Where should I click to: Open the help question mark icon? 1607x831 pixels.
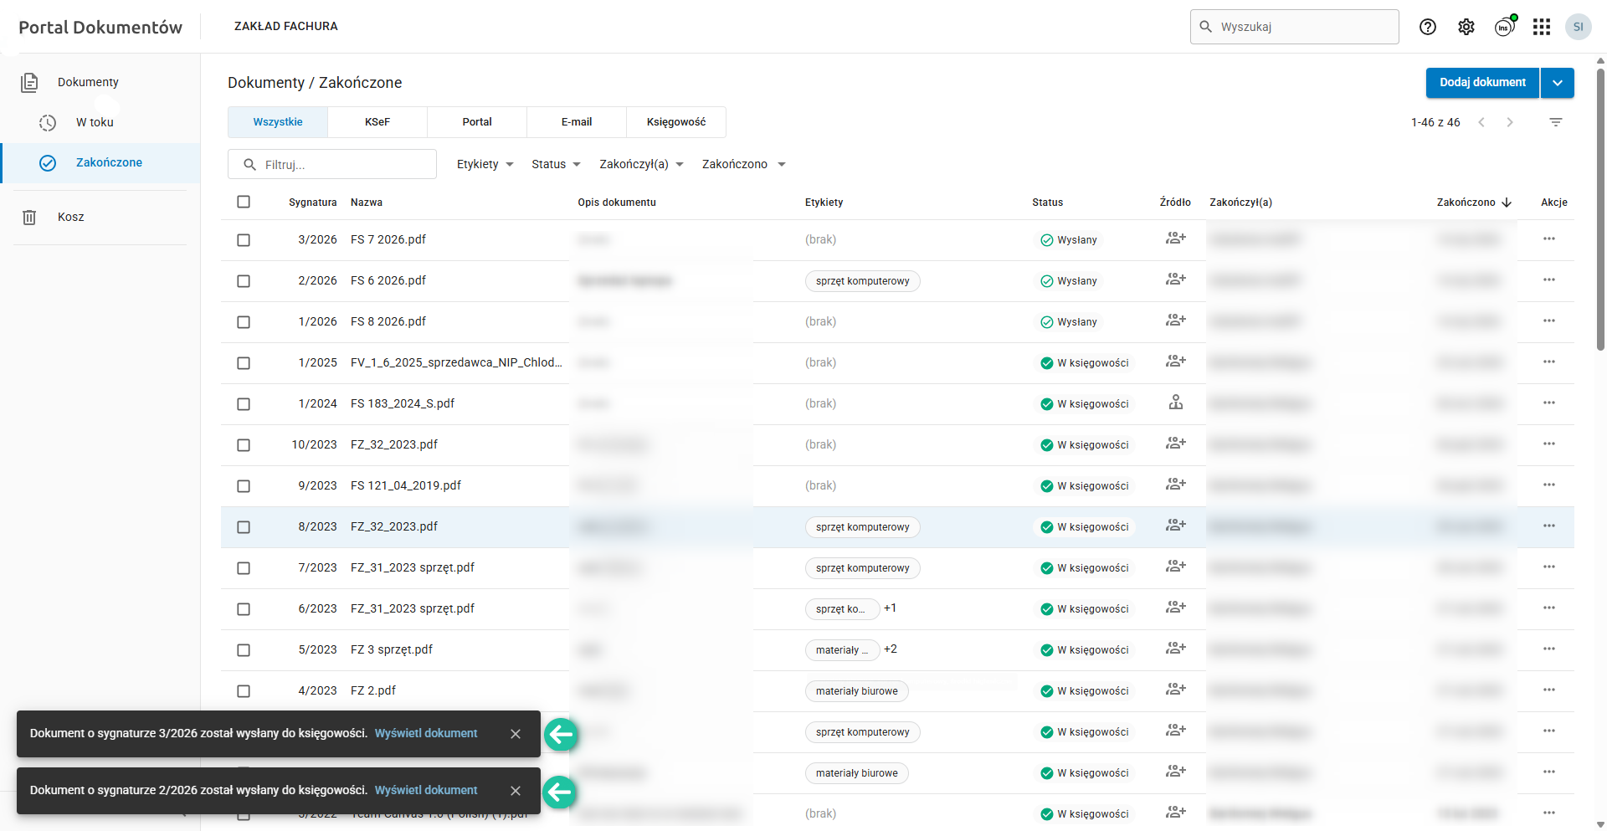click(1428, 27)
